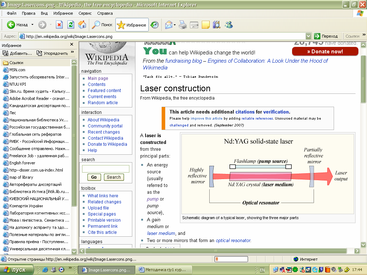Click favorites list scroll down arrow
Image resolution: width=367 pixels, height=275 pixels.
click(x=74, y=251)
